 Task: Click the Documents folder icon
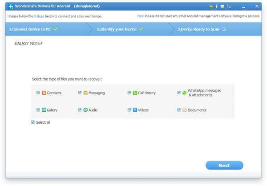[x=184, y=110]
